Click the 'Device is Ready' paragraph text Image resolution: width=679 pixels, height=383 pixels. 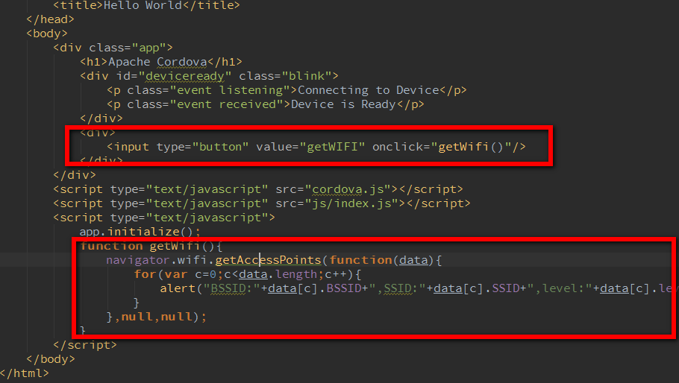[x=343, y=104]
